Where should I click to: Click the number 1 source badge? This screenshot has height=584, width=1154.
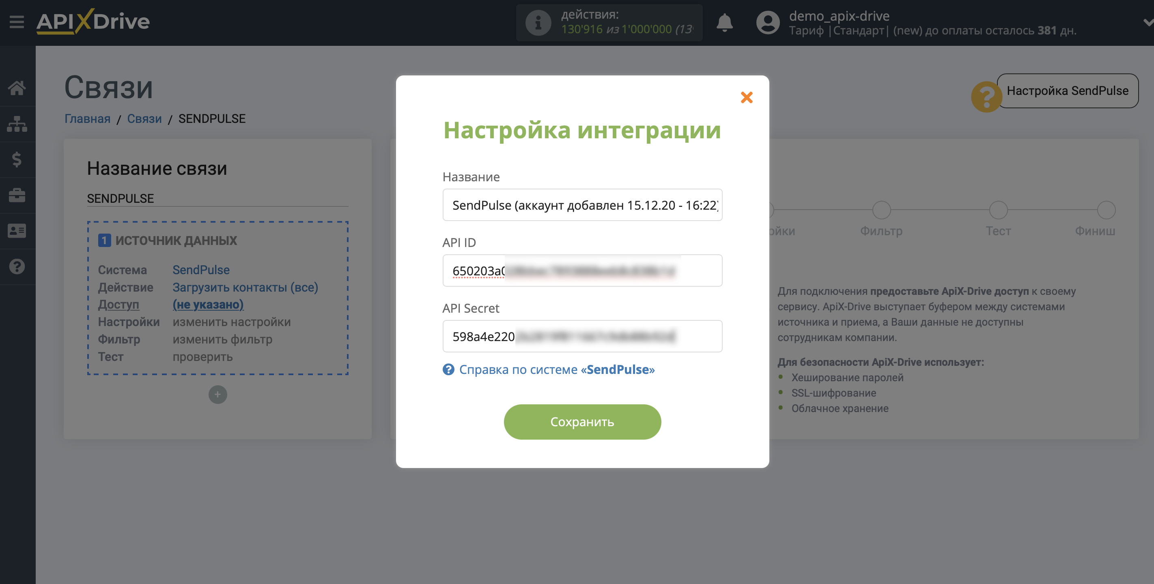(104, 240)
